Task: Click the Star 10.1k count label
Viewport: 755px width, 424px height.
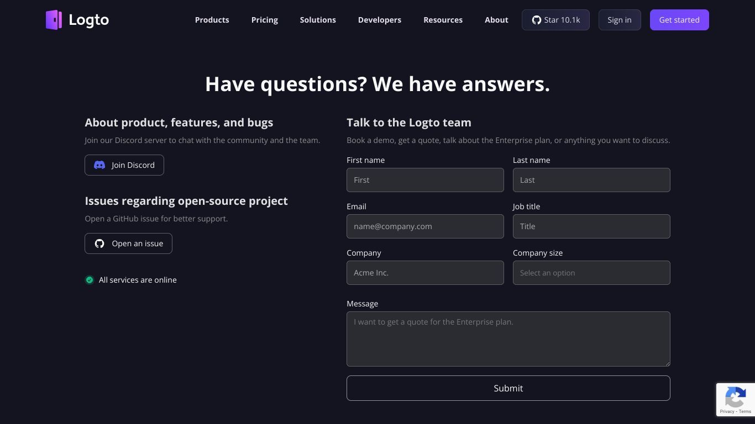Action: click(562, 20)
